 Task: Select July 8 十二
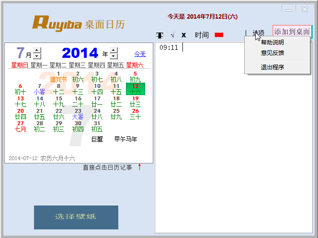58,89
